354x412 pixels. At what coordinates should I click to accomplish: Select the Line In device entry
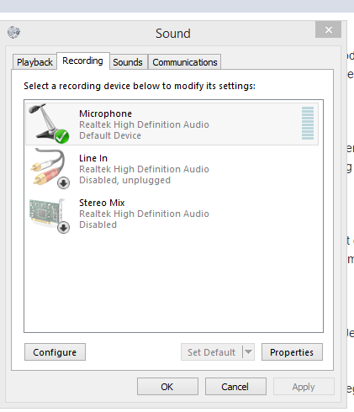tap(172, 169)
